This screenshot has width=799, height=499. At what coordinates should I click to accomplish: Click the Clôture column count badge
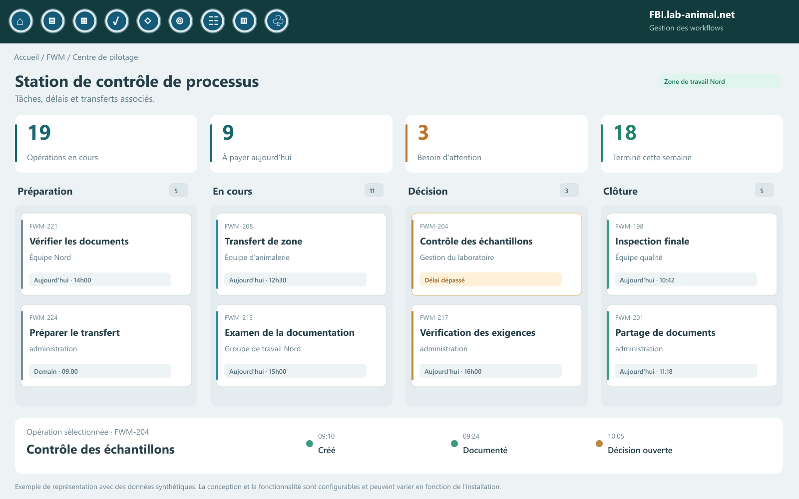764,191
